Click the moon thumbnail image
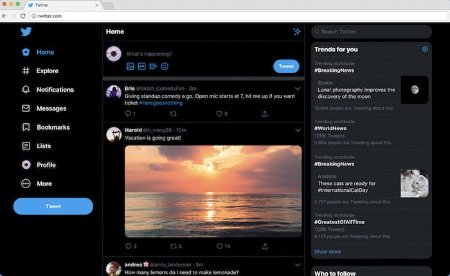 point(415,90)
